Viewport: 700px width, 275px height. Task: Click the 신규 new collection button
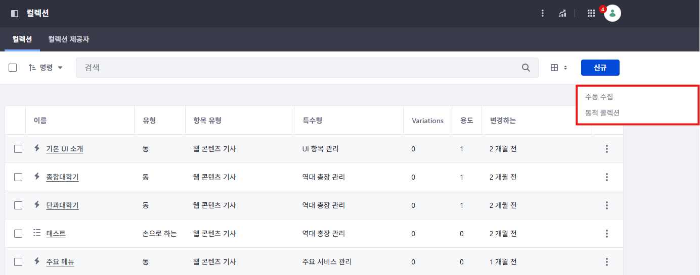click(x=600, y=68)
